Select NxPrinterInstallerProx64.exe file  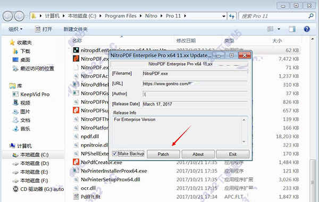(114, 171)
